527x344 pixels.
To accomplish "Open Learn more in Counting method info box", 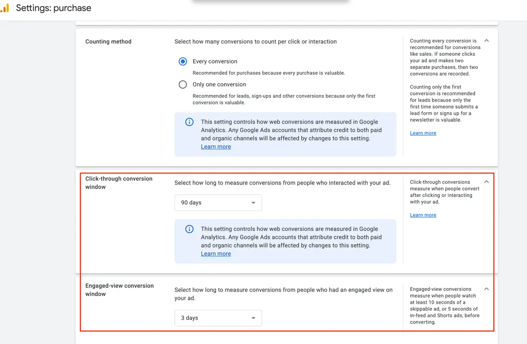I will tap(216, 147).
